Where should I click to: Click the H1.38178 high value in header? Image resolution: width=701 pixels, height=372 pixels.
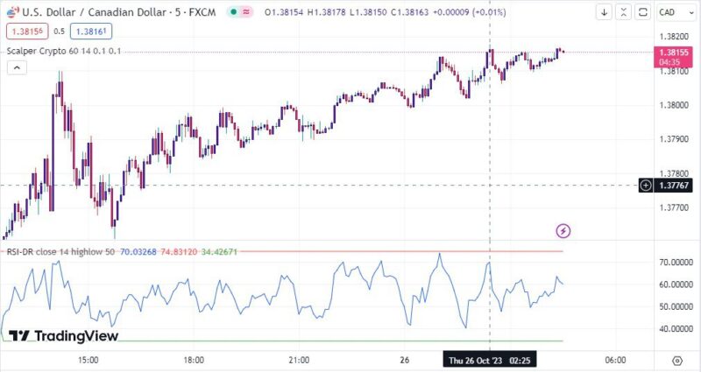(326, 12)
